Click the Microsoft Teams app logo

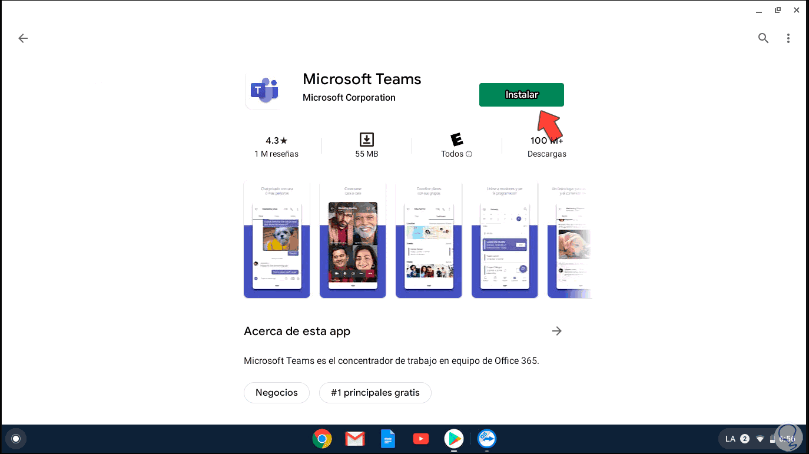[x=264, y=90]
